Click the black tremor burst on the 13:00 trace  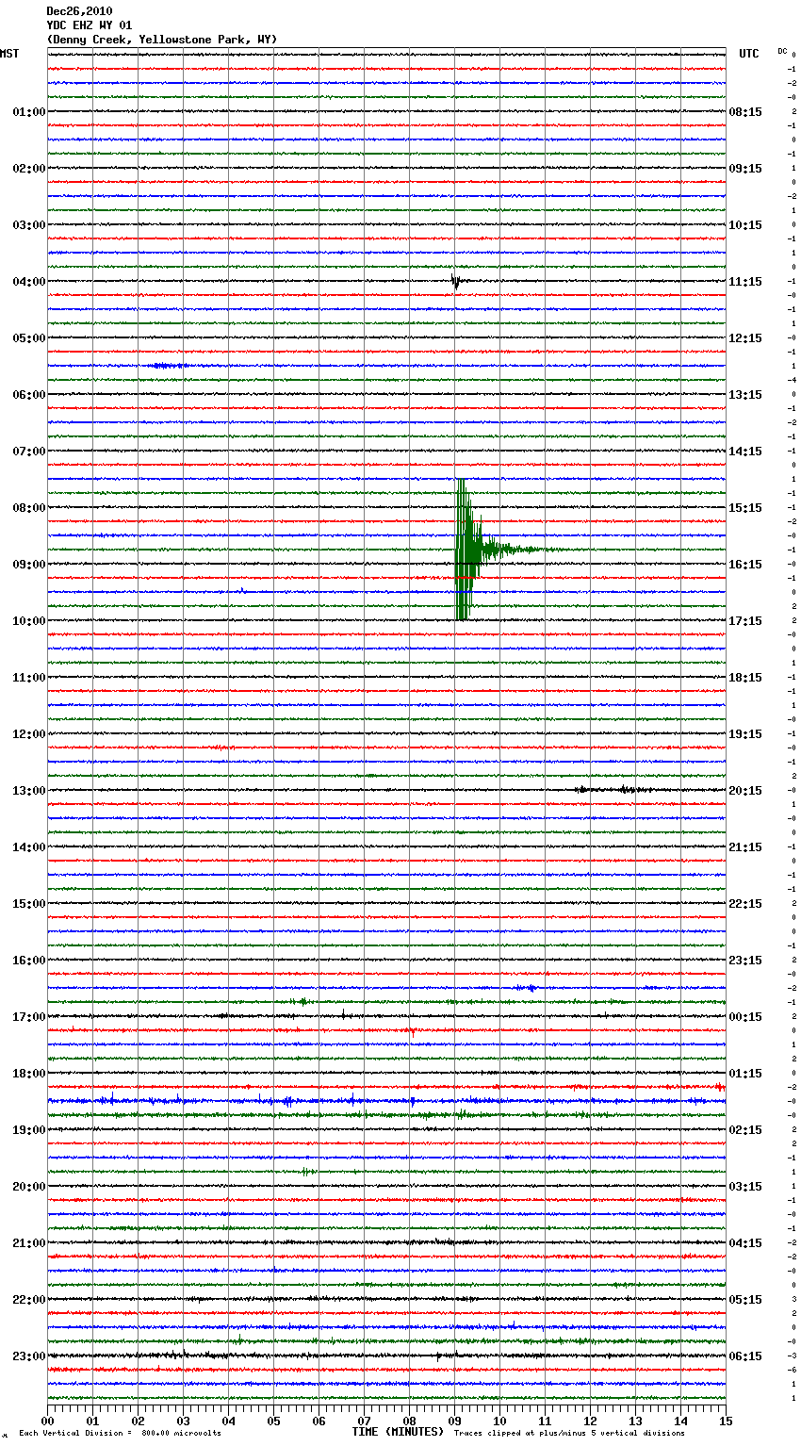point(613,790)
